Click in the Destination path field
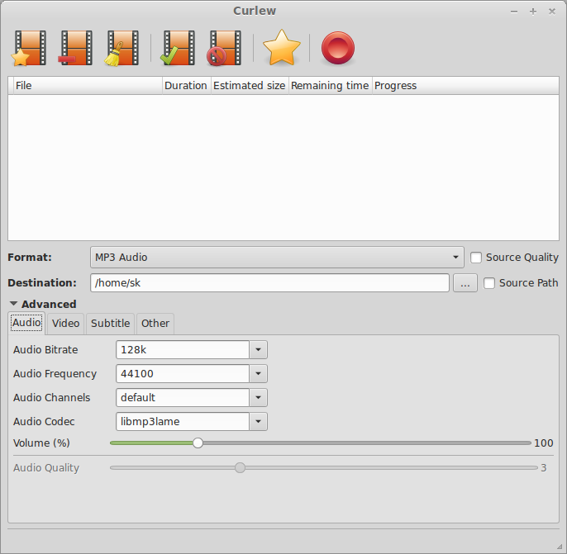Viewport: 567px width, 554px height. coord(269,282)
